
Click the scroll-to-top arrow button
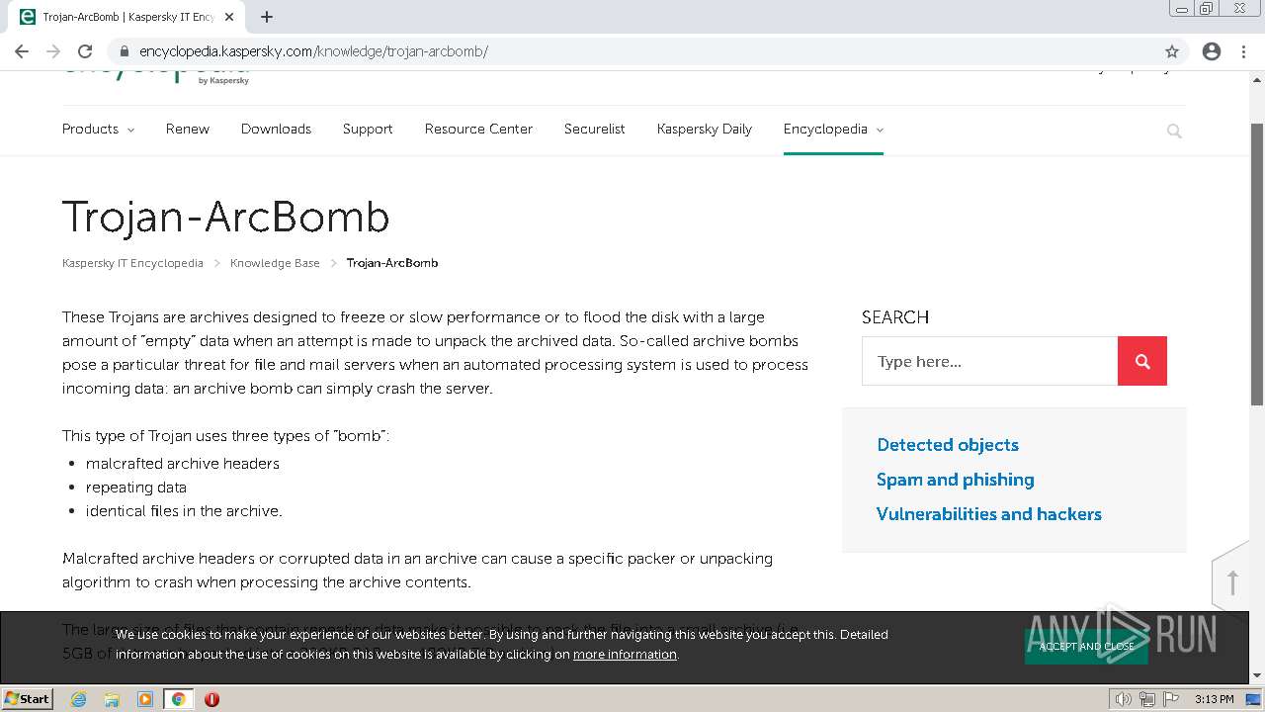pyautogui.click(x=1231, y=581)
